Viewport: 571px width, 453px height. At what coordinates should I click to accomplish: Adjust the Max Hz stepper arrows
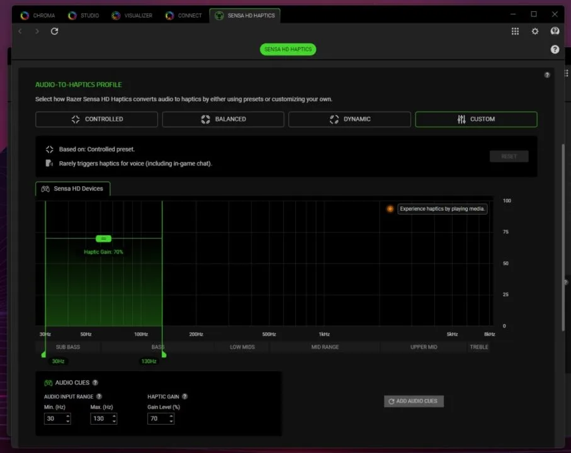click(x=113, y=418)
